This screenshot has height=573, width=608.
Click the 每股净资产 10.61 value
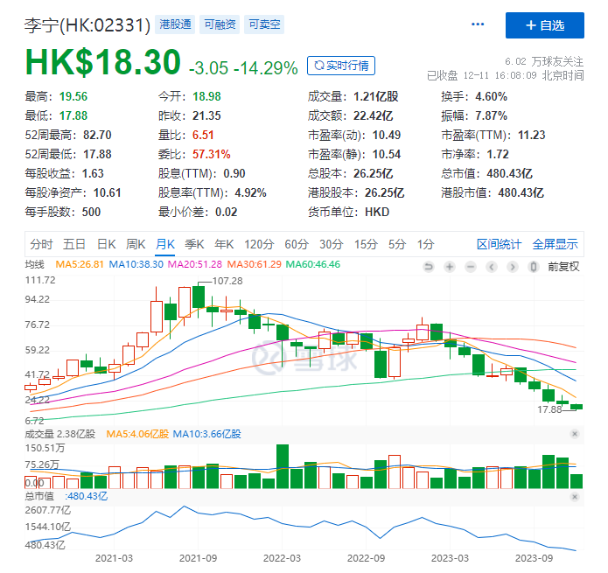pyautogui.click(x=108, y=192)
